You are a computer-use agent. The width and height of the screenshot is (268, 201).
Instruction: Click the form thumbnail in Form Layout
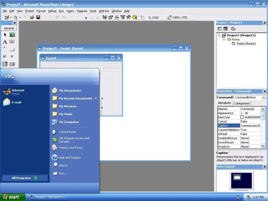point(237,177)
